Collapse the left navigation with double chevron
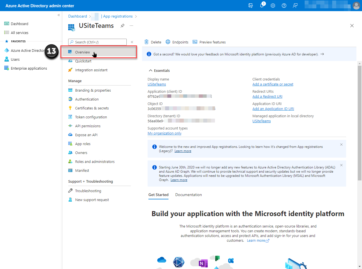 click(x=59, y=15)
